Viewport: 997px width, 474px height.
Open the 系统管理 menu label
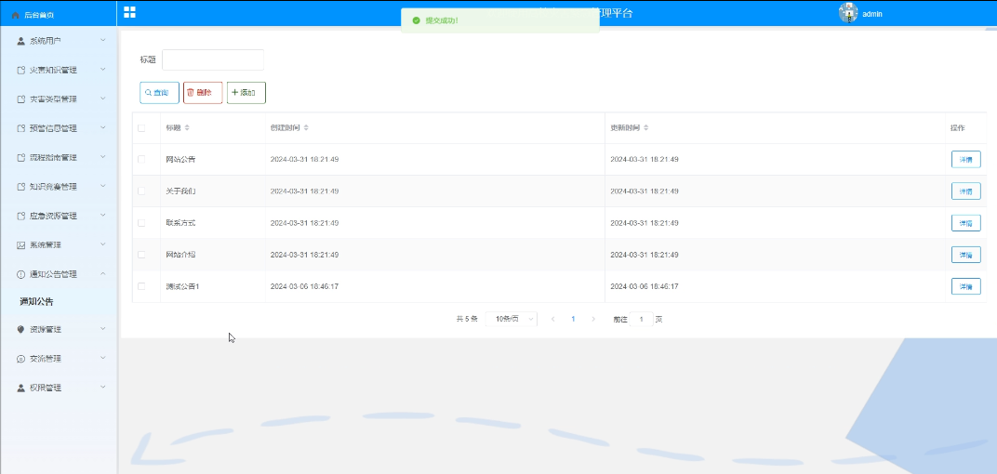coord(46,244)
